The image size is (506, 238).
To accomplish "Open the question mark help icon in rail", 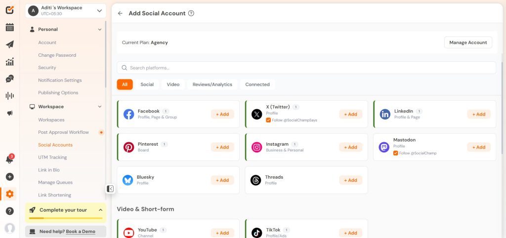I will click(10, 211).
